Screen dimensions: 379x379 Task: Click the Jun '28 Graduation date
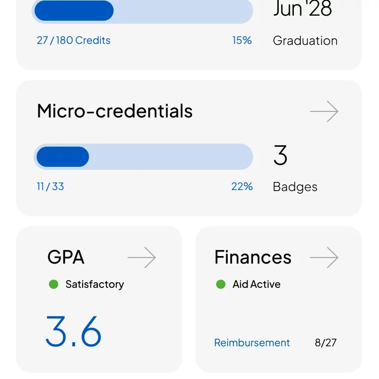tap(302, 9)
